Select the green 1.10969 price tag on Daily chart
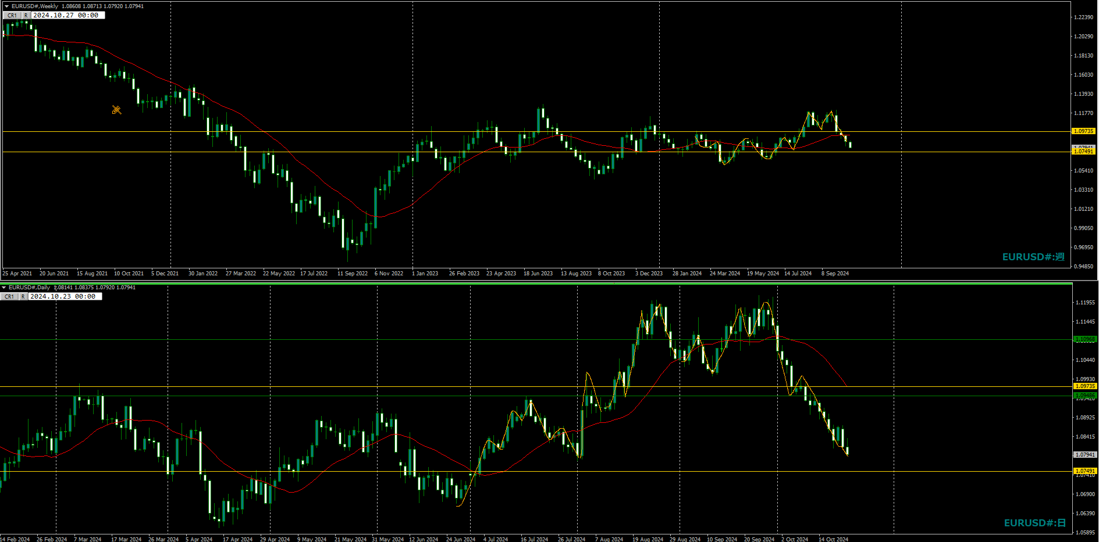 [x=1085, y=339]
